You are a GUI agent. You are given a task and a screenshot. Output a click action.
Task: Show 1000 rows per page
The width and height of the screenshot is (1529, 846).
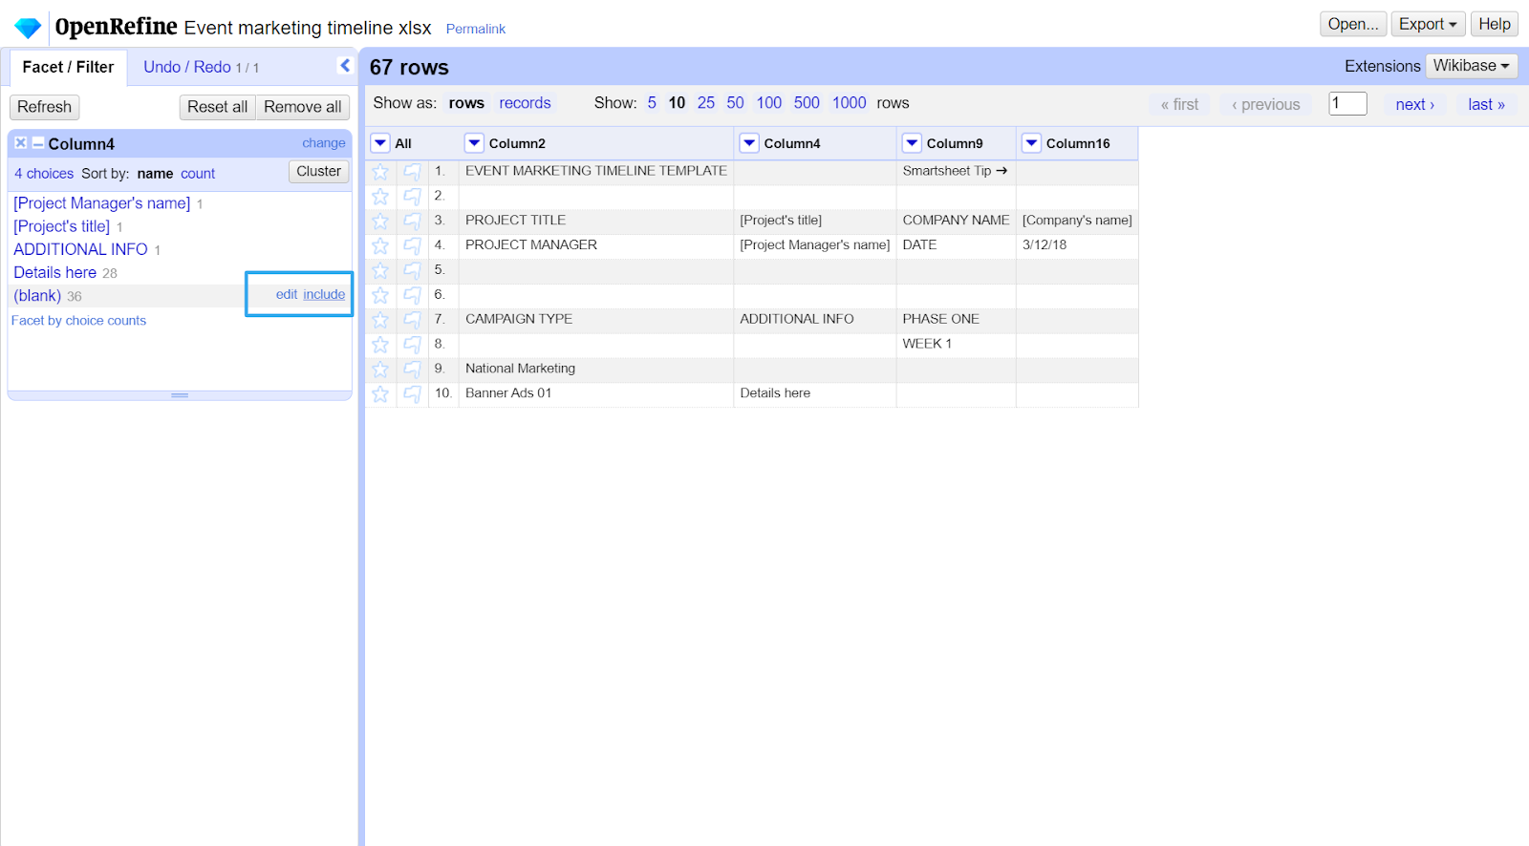click(849, 103)
